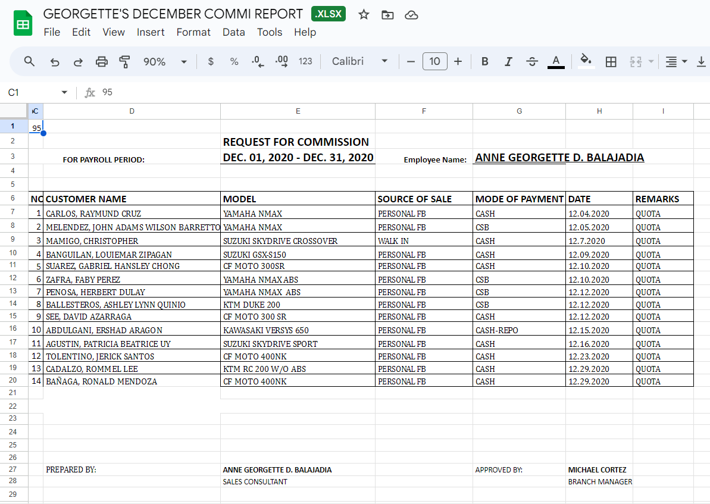
Task: Select the date cell 12.04.2020
Action: 599,212
